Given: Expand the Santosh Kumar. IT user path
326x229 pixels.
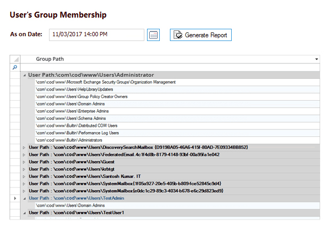Looking at the screenshot, I should coord(24,176).
